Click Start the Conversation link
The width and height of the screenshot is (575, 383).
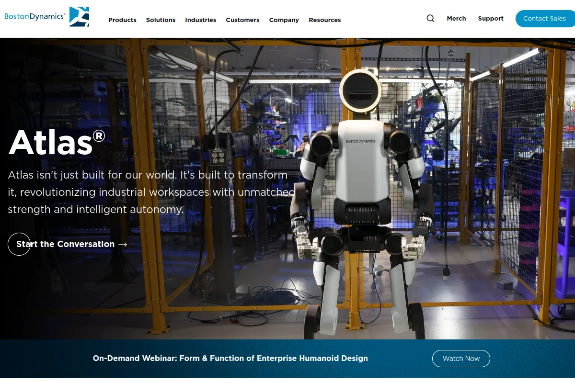tap(68, 244)
